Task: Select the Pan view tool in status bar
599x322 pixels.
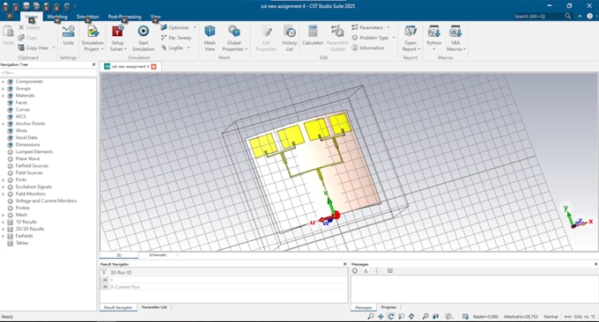Action: [x=381, y=316]
